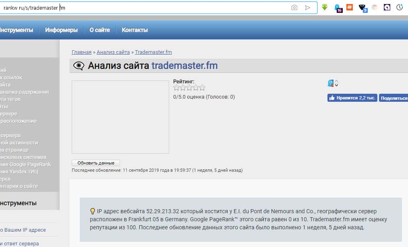The image size is (408, 247).
Task: Open sidebar link ending in 'расположение'
Action: 18,121
